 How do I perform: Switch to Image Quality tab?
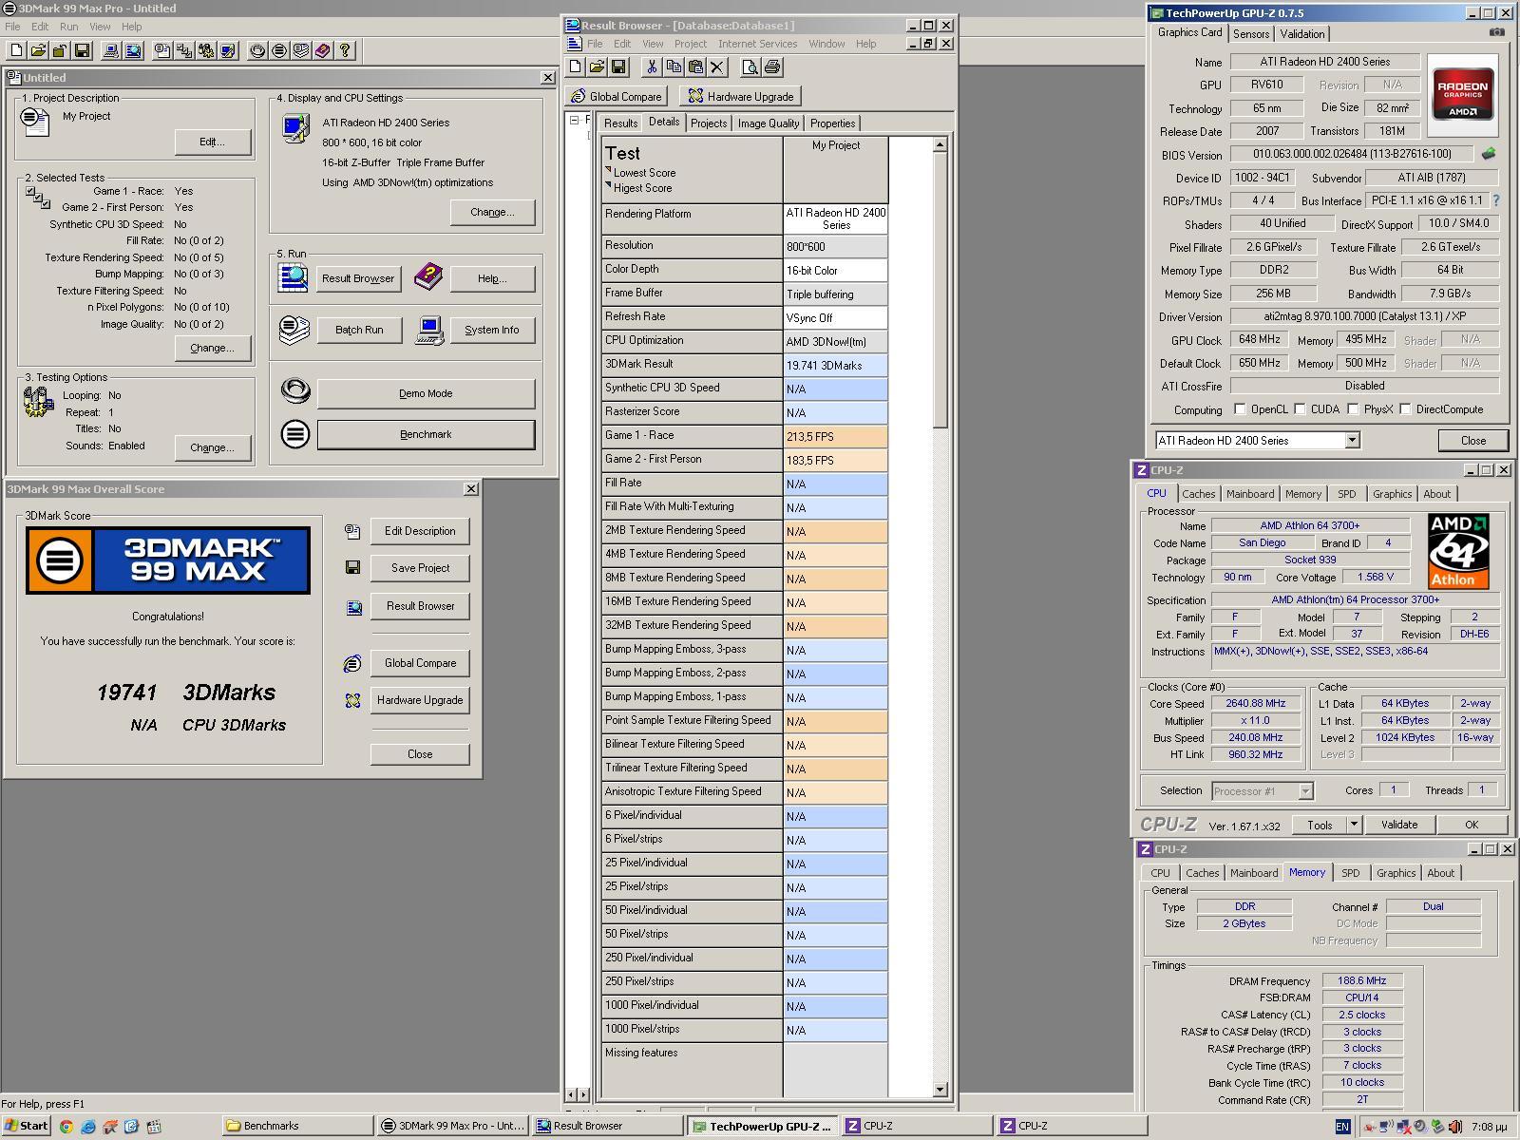[x=769, y=123]
